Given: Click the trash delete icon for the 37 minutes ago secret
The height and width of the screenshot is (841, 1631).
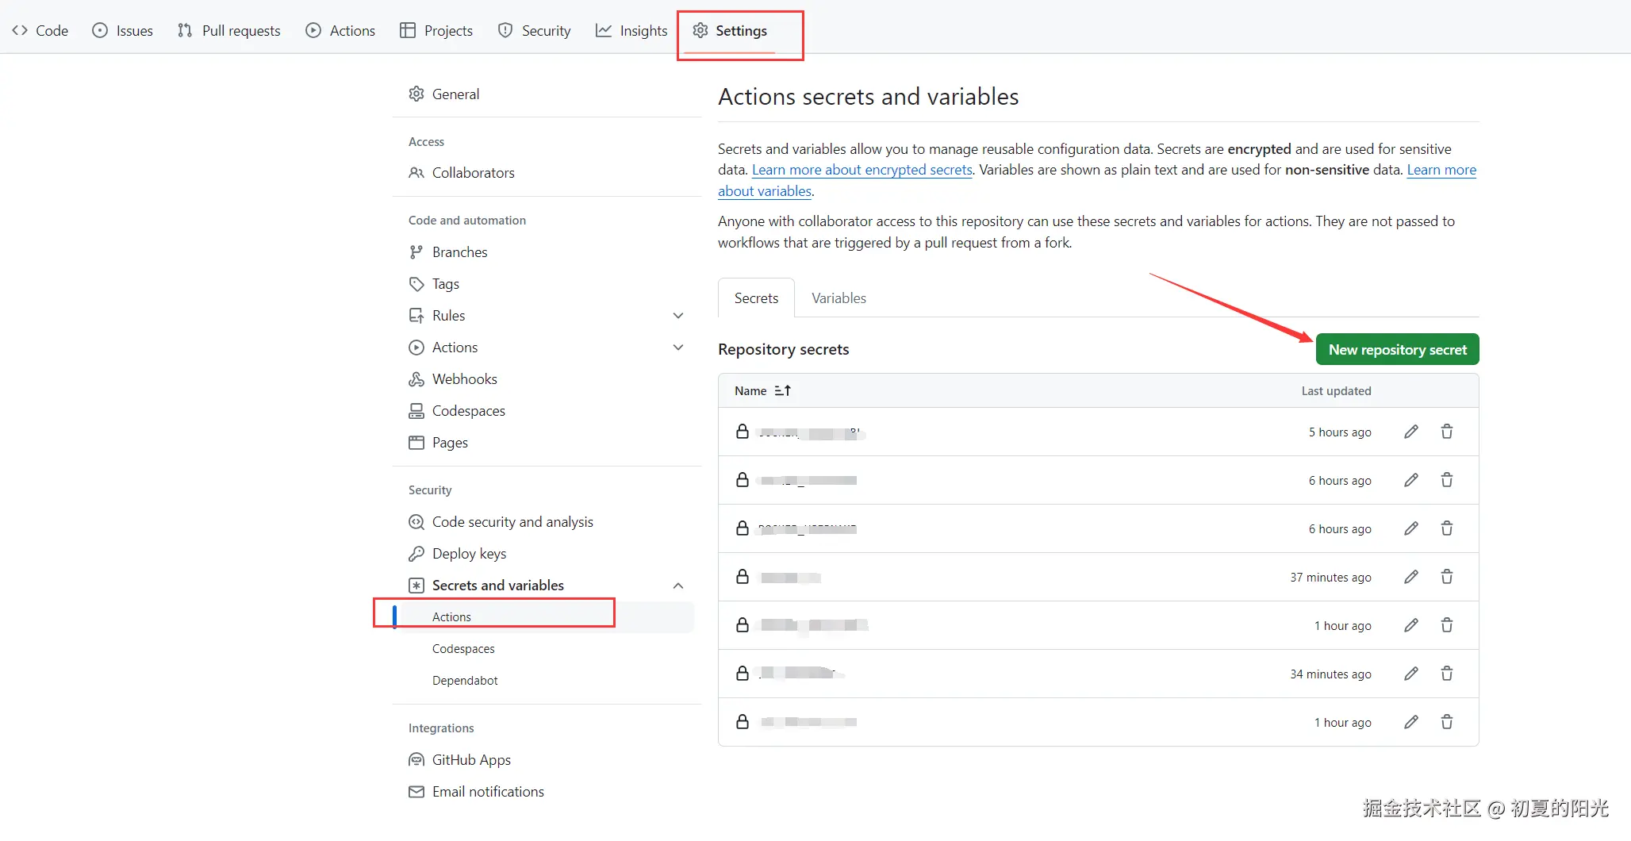Looking at the screenshot, I should coord(1447,577).
